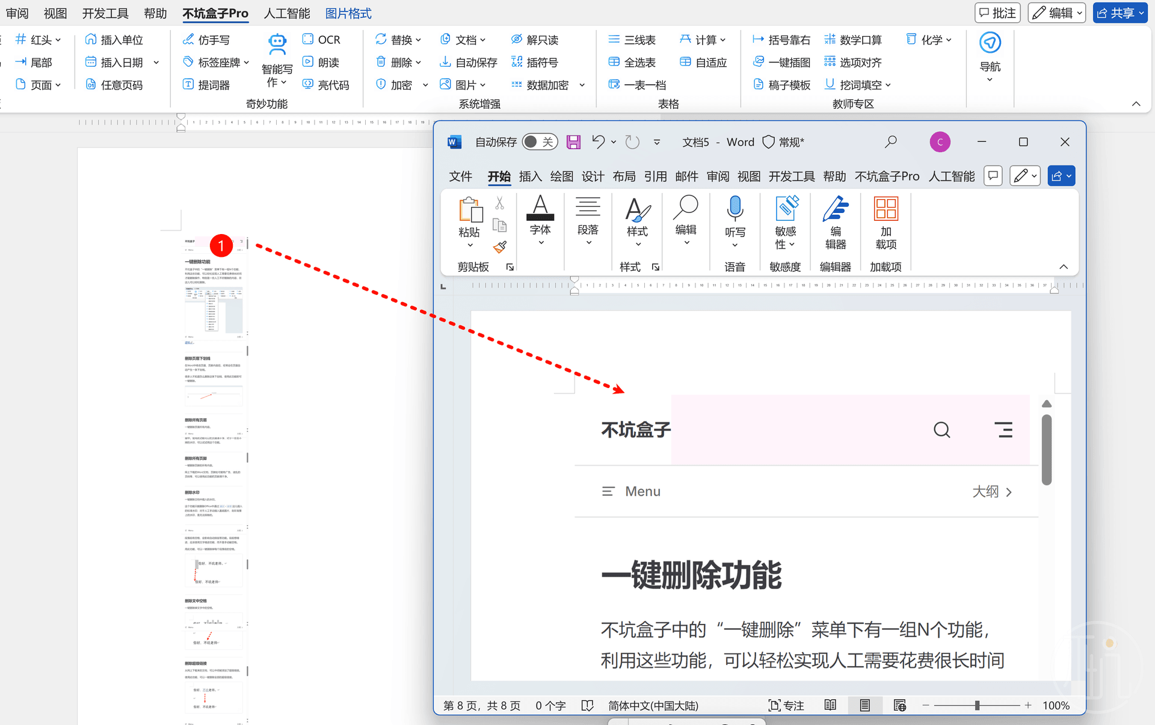
Task: Click search magnifier in 文档5 title bar
Action: [x=891, y=142]
